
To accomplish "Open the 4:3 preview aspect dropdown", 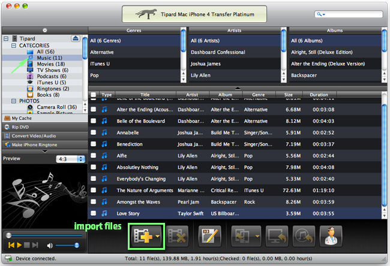I will click(71, 159).
